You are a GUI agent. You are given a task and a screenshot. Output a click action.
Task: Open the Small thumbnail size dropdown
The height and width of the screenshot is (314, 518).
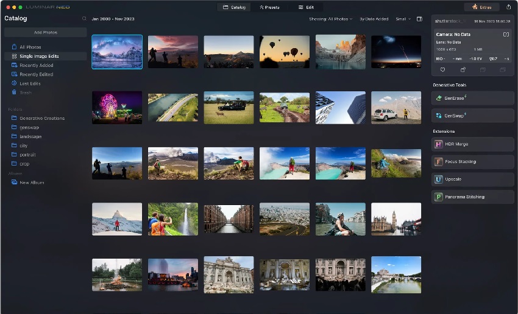(x=402, y=19)
